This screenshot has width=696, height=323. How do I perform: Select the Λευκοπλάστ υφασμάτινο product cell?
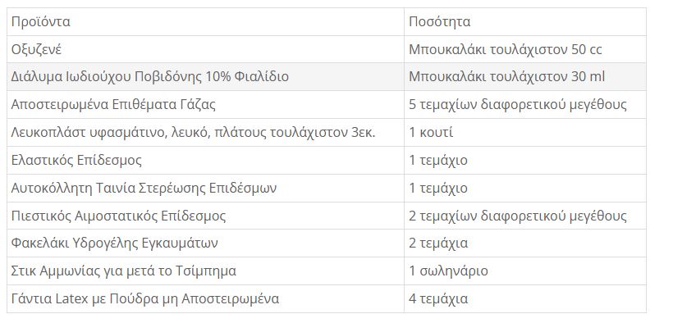coord(205,133)
